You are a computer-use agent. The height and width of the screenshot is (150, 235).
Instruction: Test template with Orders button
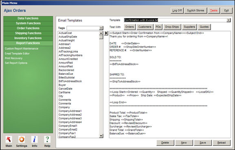point(130,27)
